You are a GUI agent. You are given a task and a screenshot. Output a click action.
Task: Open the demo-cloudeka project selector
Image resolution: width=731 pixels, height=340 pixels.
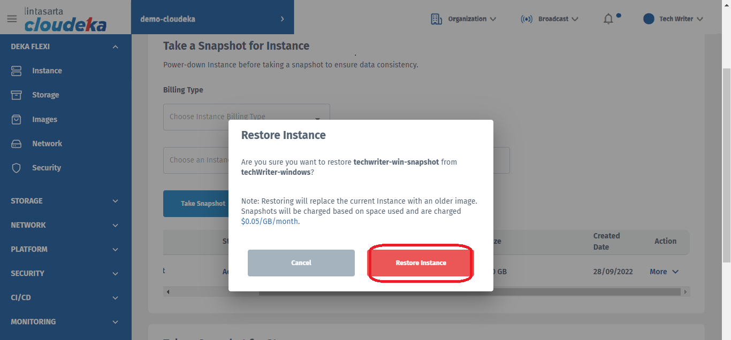click(212, 19)
